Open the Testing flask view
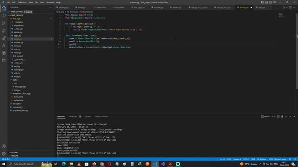This screenshot has height=167, width=298. click(4, 45)
